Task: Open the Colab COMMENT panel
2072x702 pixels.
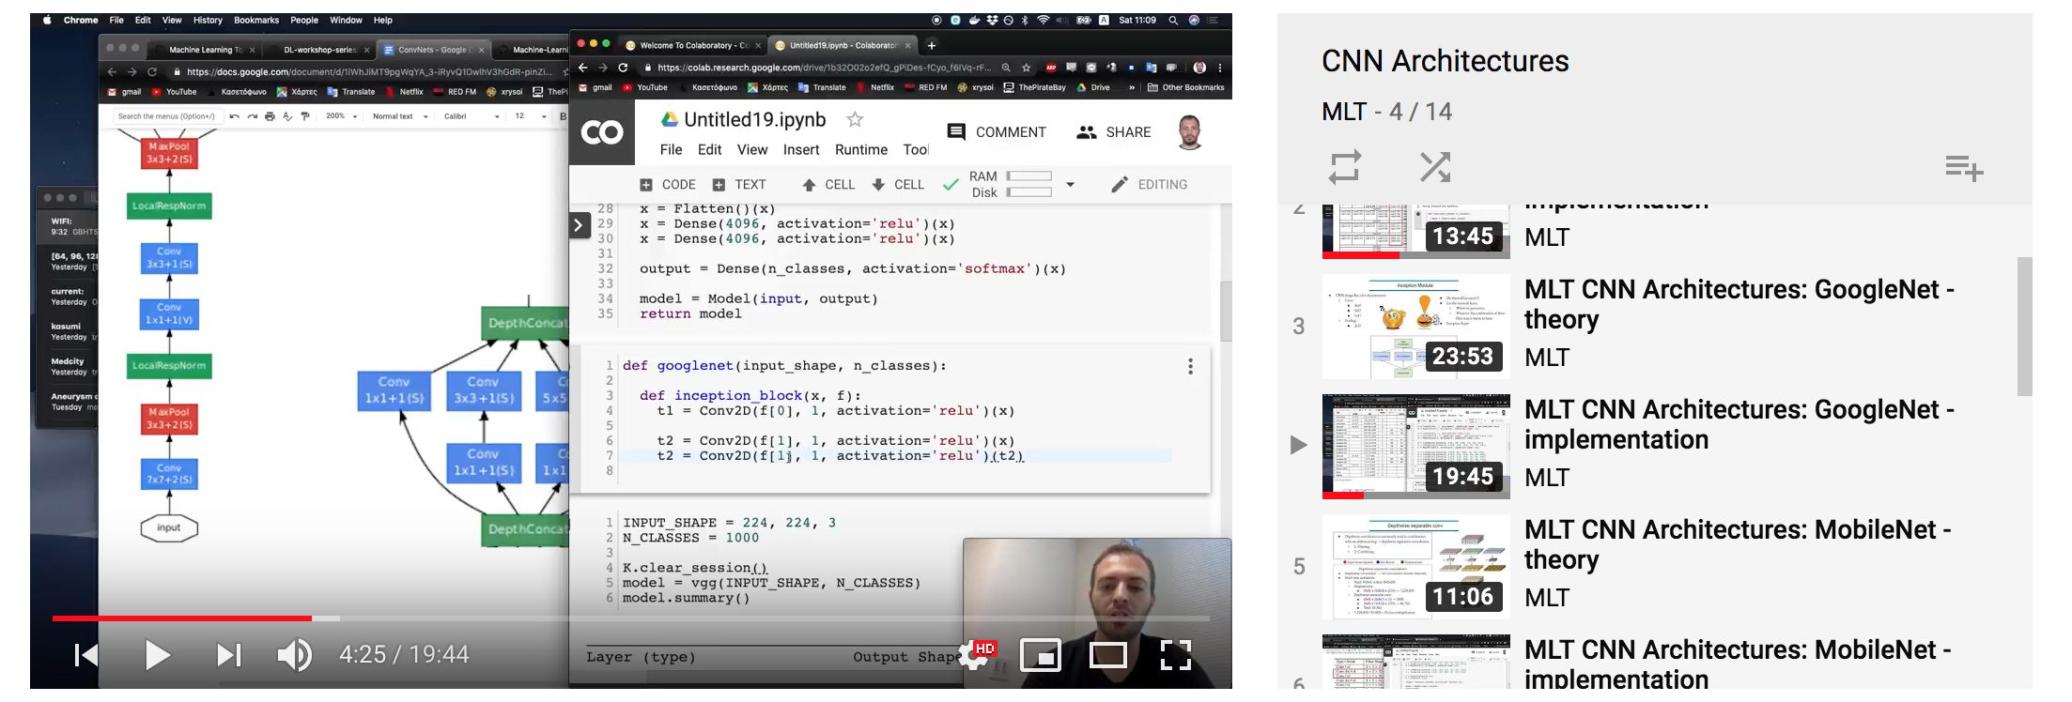Action: tap(997, 132)
